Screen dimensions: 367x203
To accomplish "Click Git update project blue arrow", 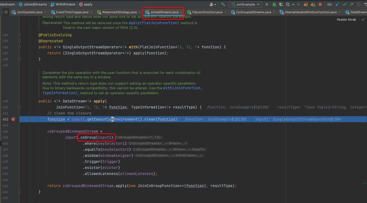I will point(337,4).
